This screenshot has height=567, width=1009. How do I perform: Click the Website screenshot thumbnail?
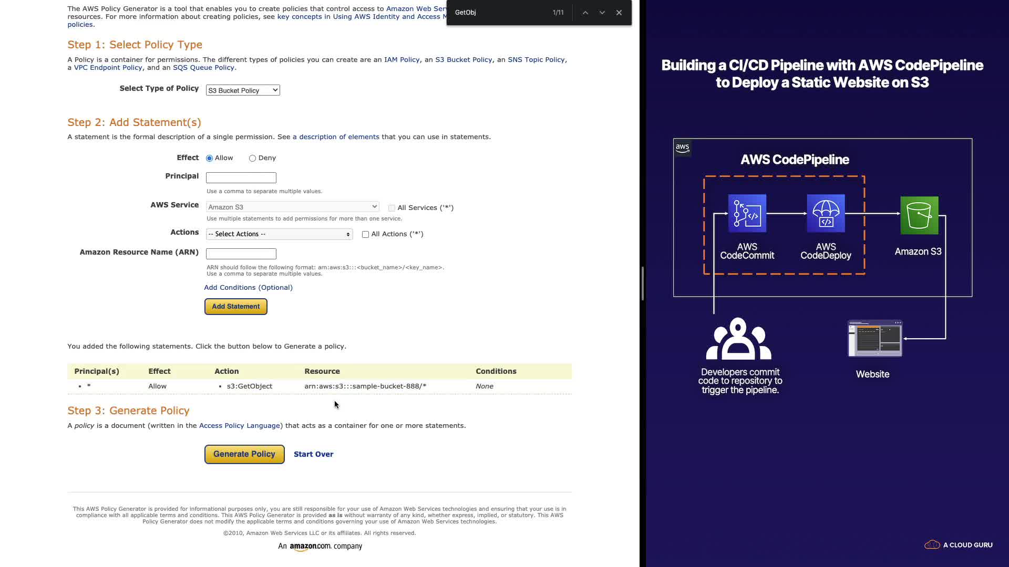click(874, 339)
